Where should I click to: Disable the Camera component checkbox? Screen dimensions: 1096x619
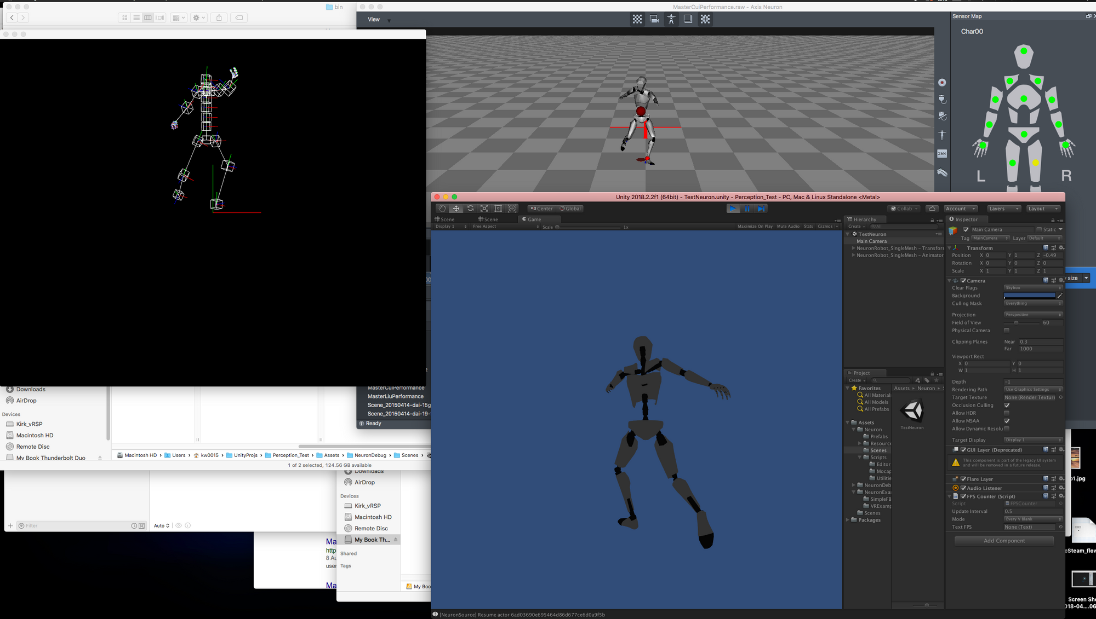963,281
